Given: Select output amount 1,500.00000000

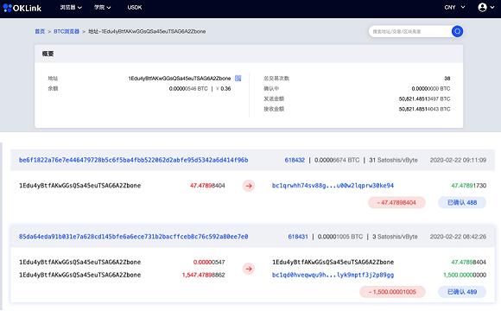Looking at the screenshot, I should 465,275.
